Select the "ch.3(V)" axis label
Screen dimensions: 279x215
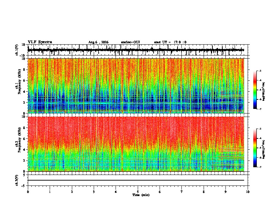point(17,180)
